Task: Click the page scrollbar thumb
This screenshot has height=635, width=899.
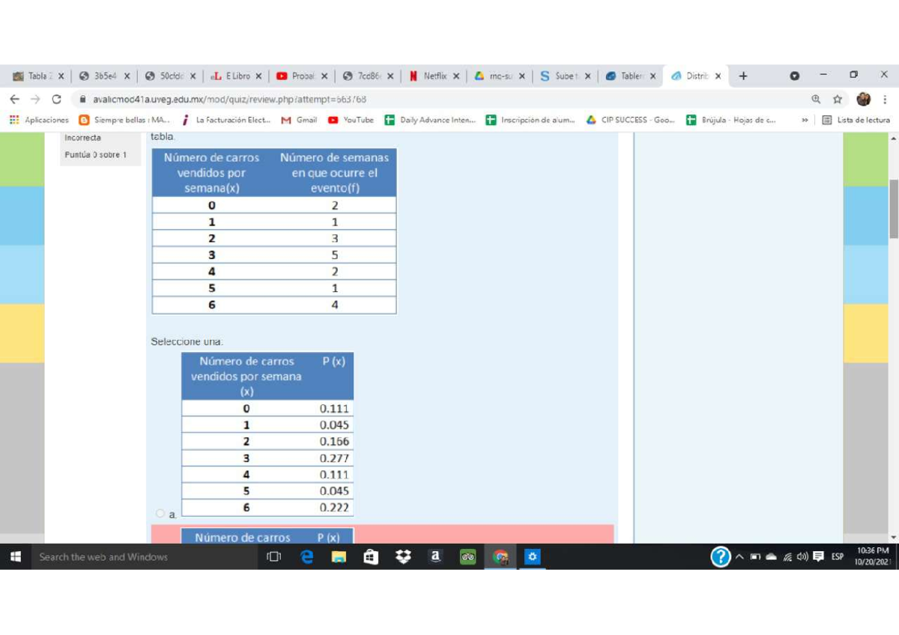Action: coord(894,208)
